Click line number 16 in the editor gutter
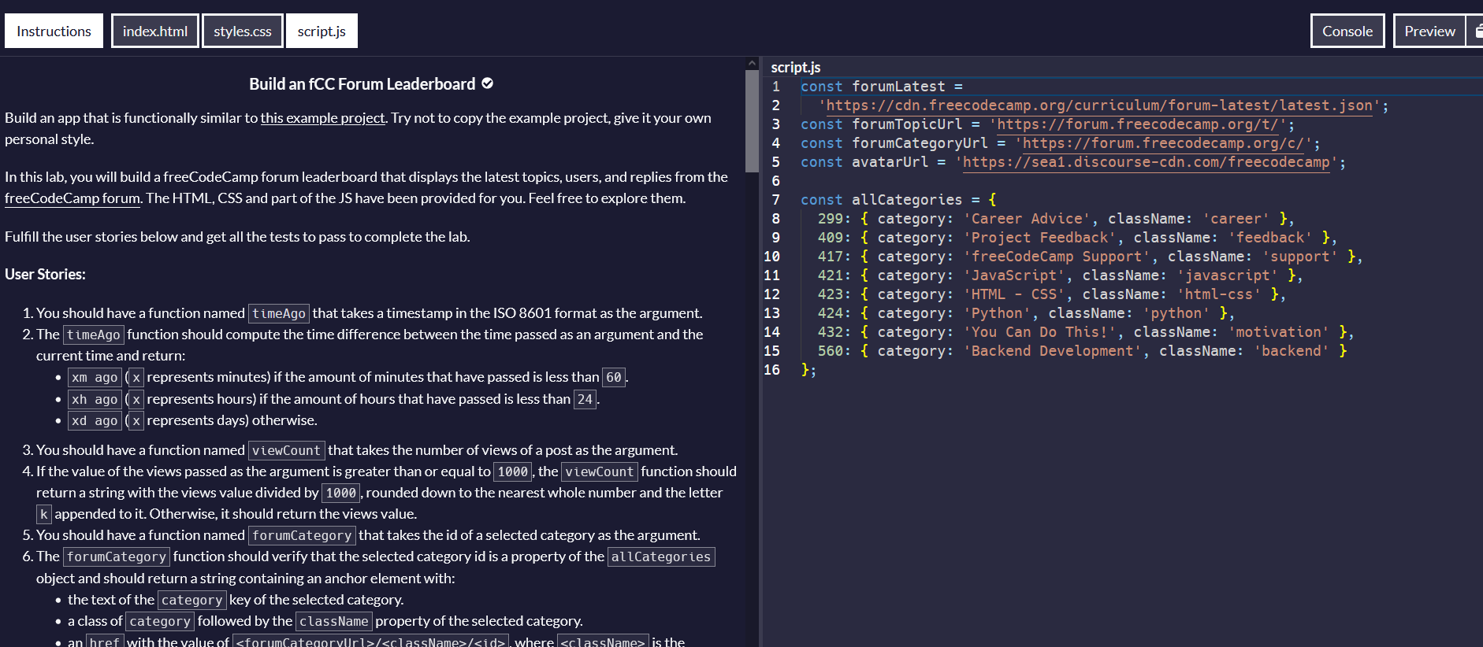 [x=771, y=370]
